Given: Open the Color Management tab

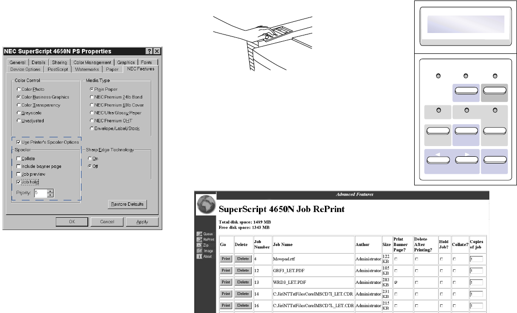Looking at the screenshot, I should (x=92, y=62).
